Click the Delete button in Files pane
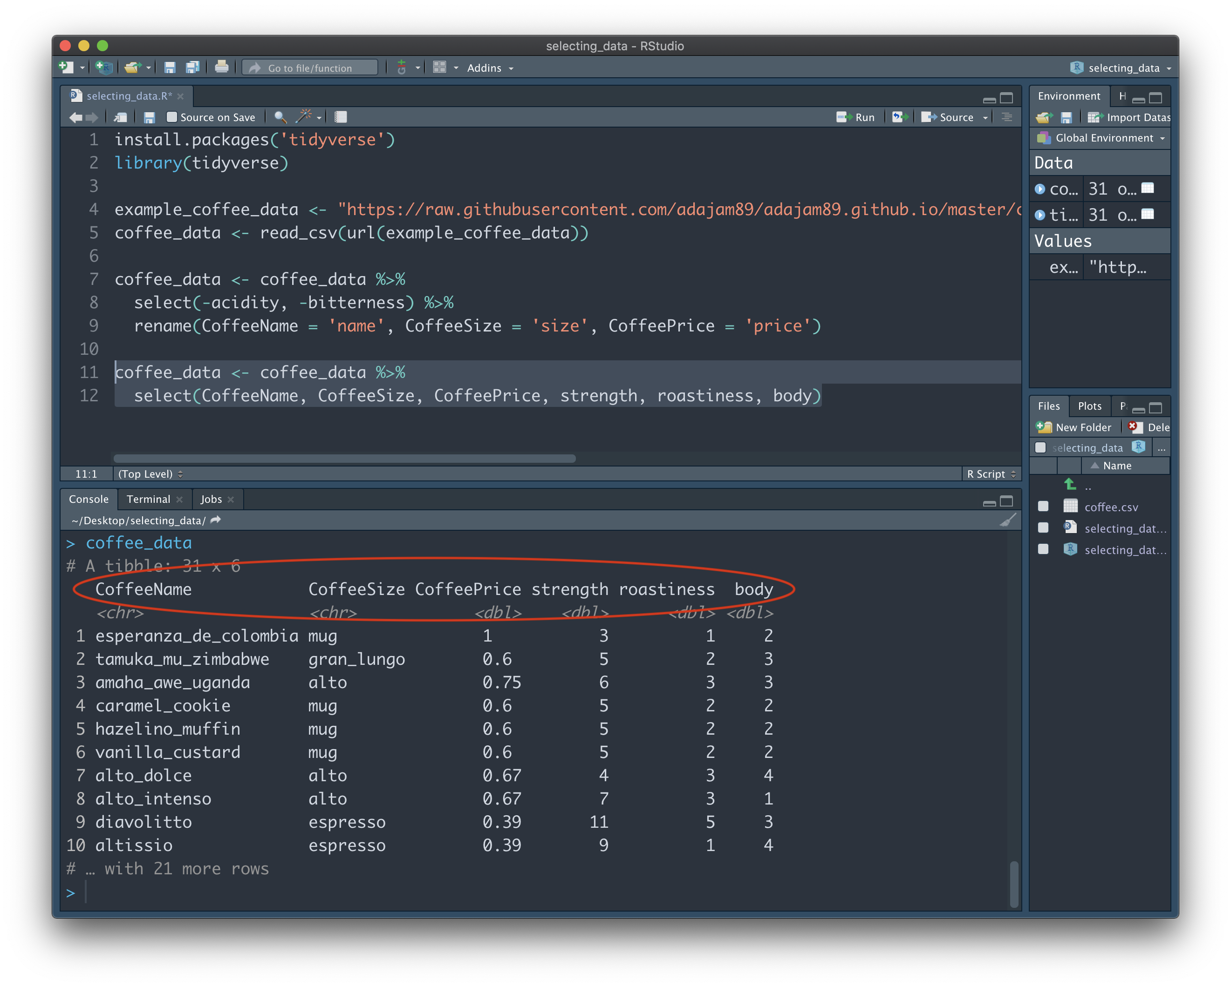 click(x=1149, y=427)
